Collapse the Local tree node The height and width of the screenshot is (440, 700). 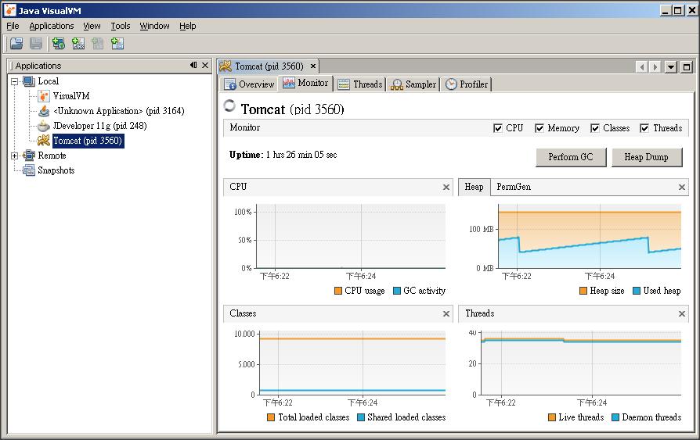click(x=15, y=81)
